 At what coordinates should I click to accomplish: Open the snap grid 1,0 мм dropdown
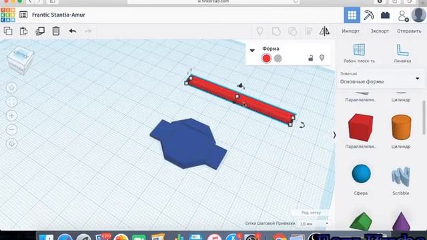314,224
